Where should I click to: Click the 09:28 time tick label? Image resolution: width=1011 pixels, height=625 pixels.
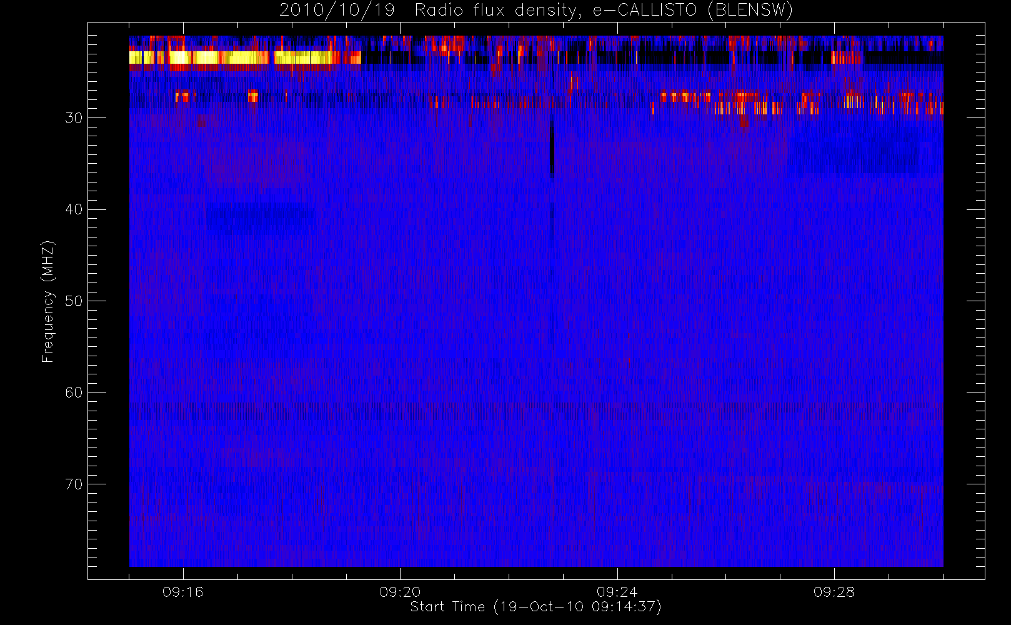(x=834, y=592)
